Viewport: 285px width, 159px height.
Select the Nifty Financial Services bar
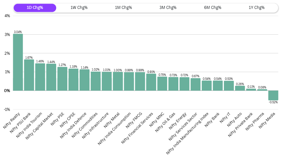pos(151,82)
